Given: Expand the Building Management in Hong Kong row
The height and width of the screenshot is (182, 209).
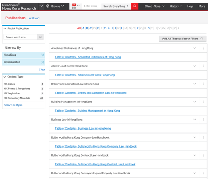Looking at the screenshot, I should (x=195, y=102).
